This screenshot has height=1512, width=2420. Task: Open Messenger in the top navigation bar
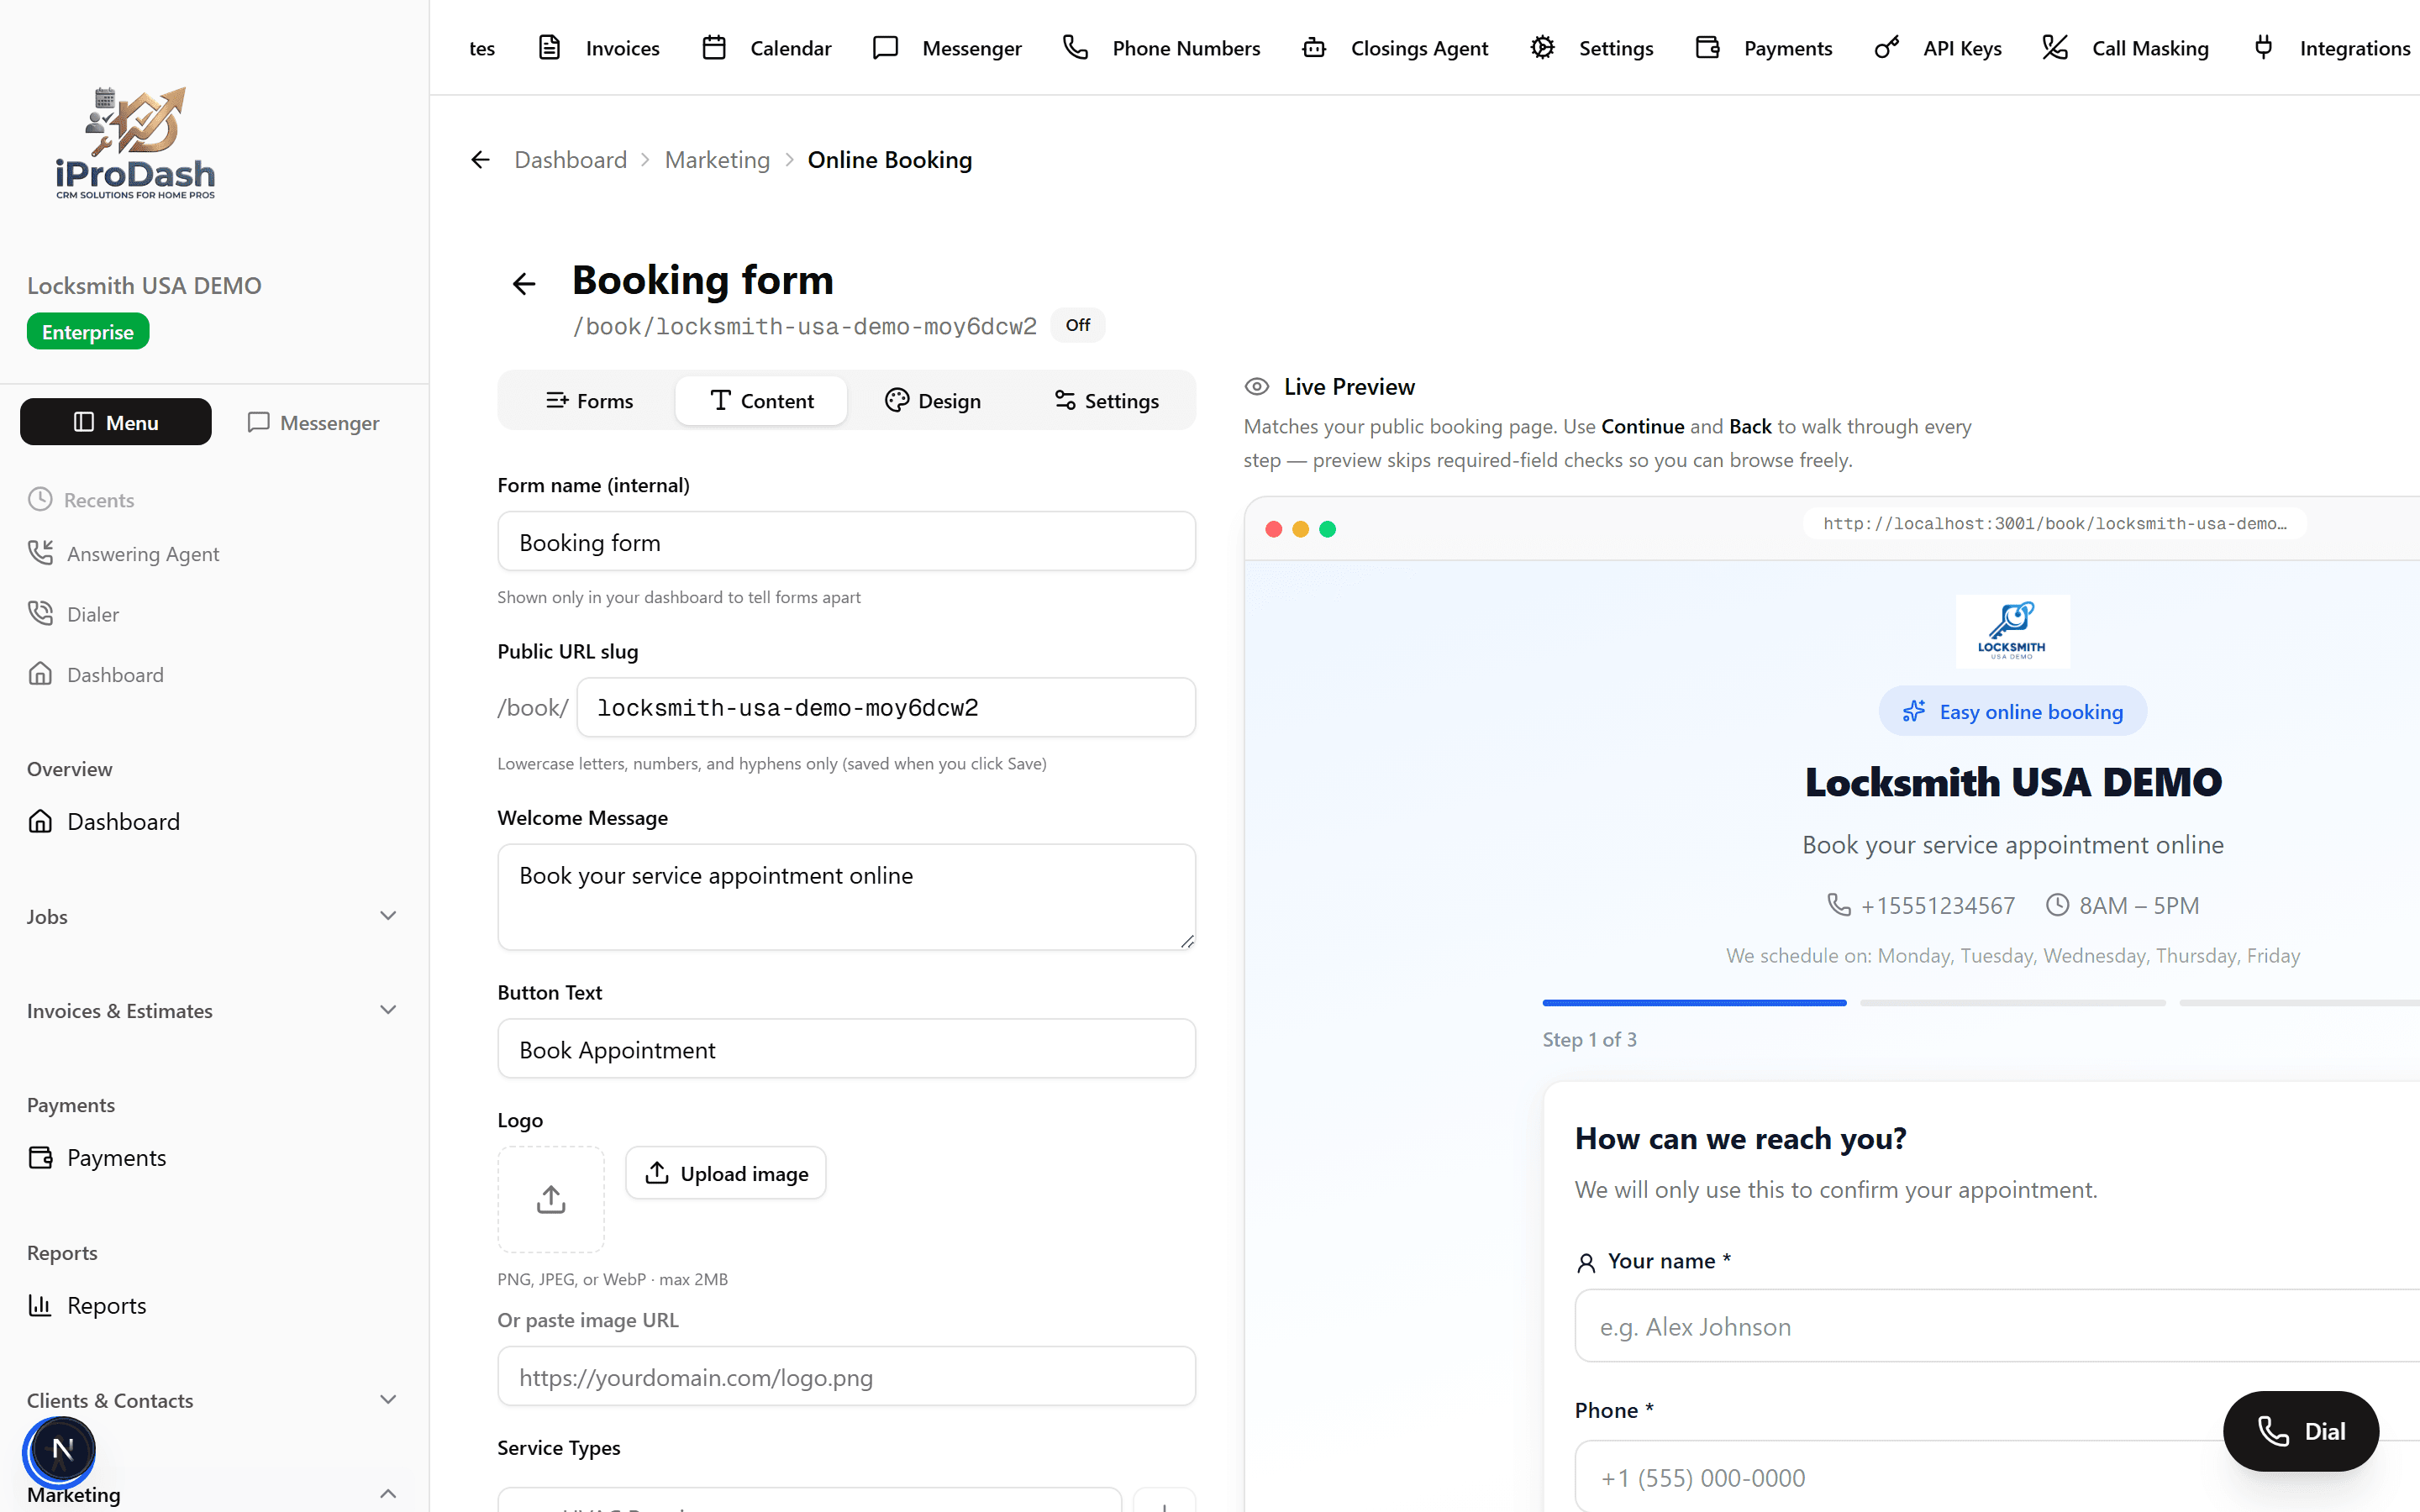[x=947, y=48]
